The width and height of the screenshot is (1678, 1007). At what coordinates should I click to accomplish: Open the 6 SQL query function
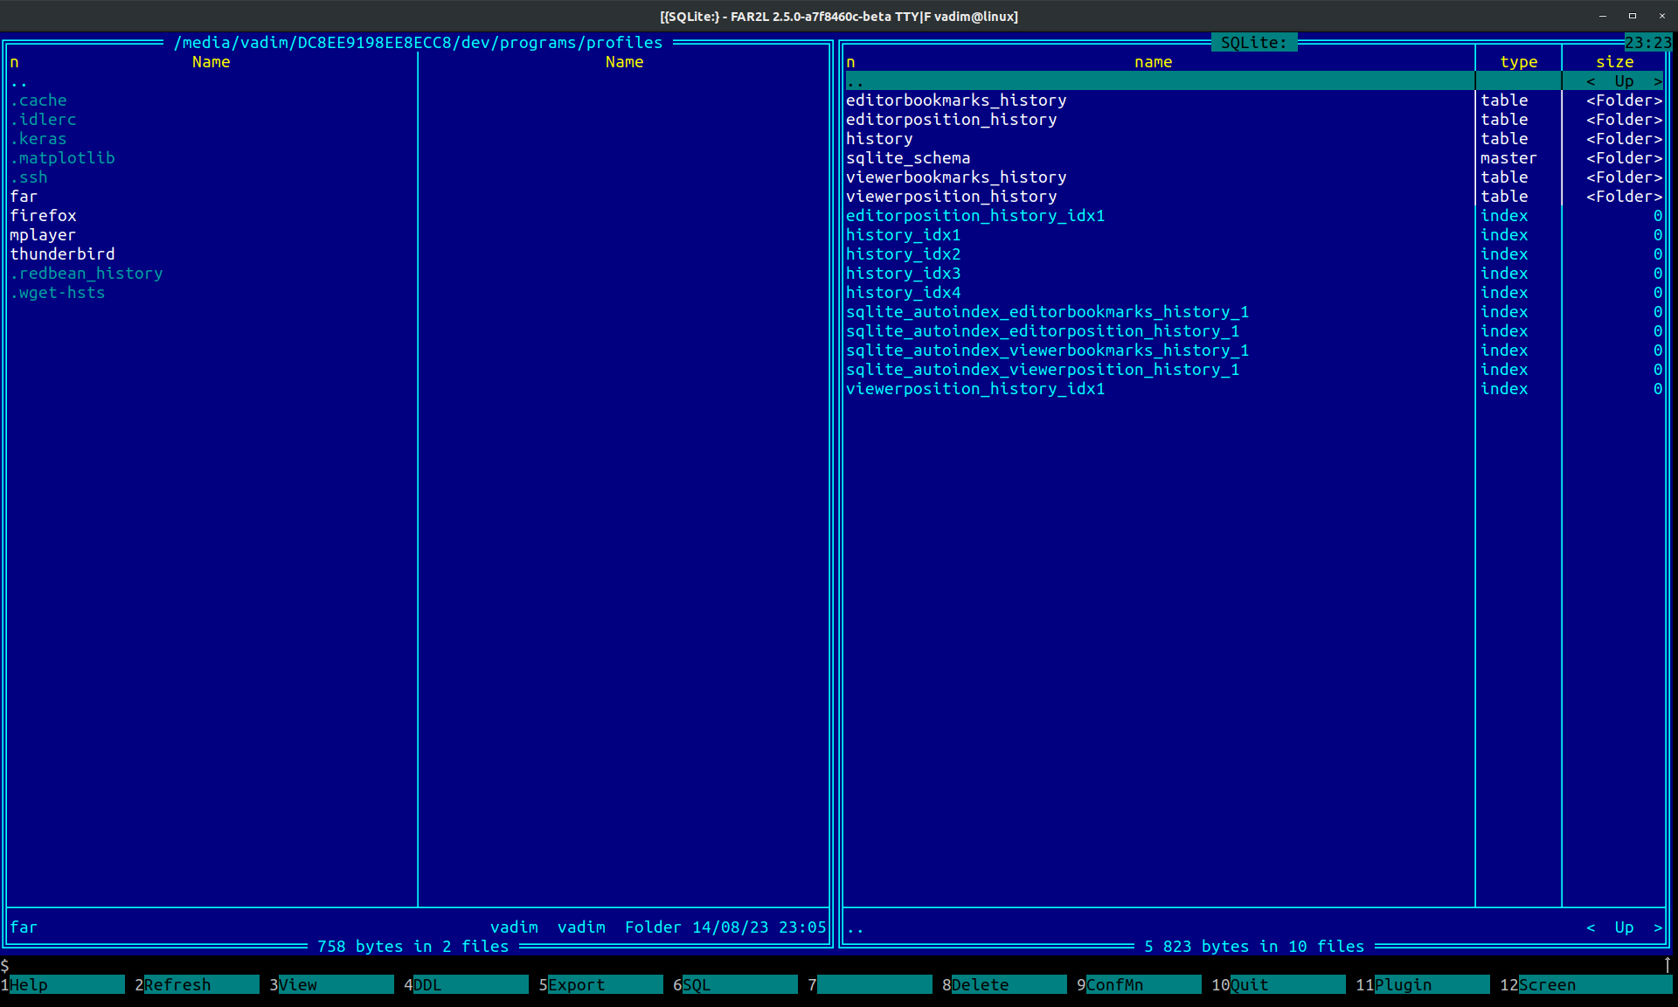point(737,984)
